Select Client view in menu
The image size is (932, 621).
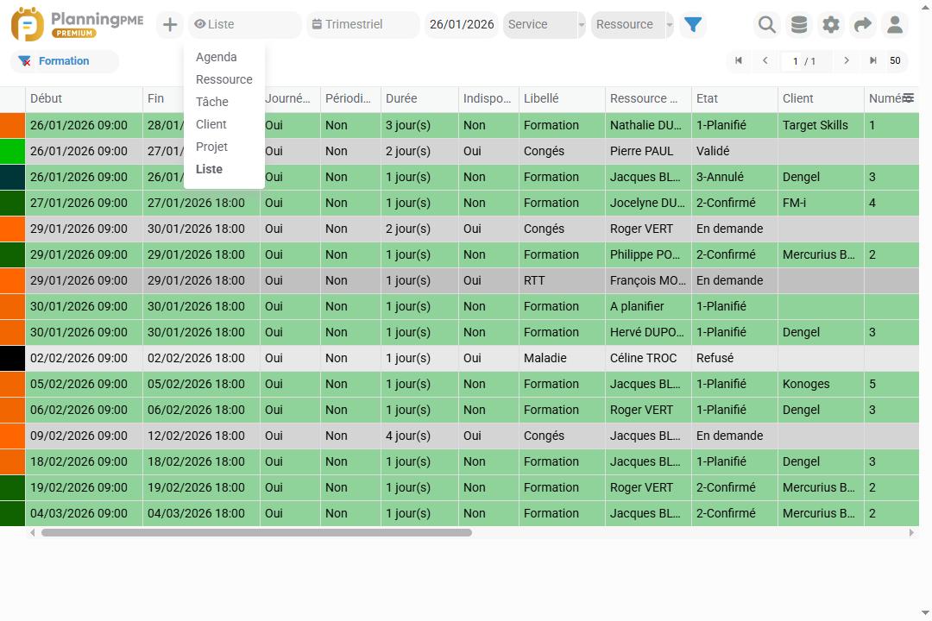[211, 124]
